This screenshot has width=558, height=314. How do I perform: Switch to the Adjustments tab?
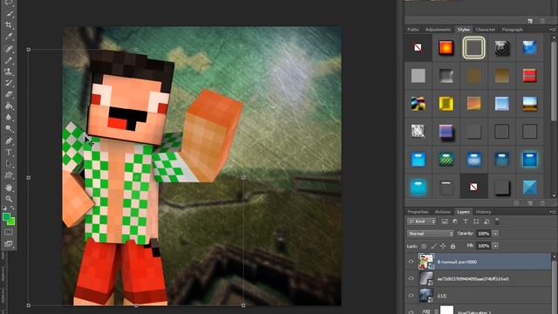click(438, 30)
